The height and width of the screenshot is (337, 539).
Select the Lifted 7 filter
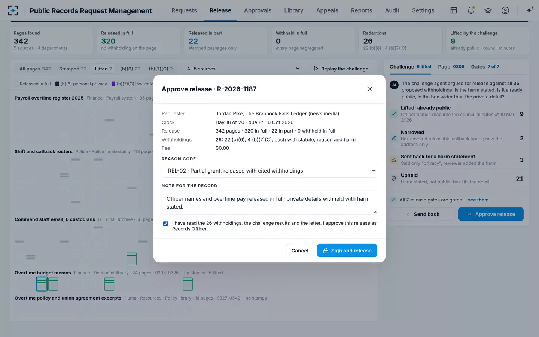coord(103,69)
